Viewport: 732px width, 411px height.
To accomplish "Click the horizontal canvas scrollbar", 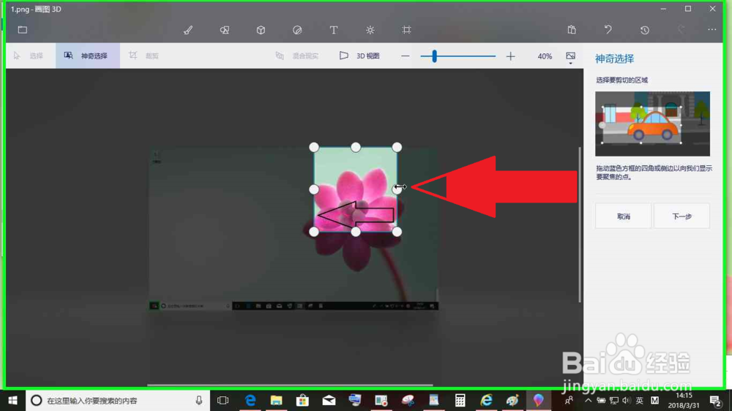I will pyautogui.click(x=290, y=385).
